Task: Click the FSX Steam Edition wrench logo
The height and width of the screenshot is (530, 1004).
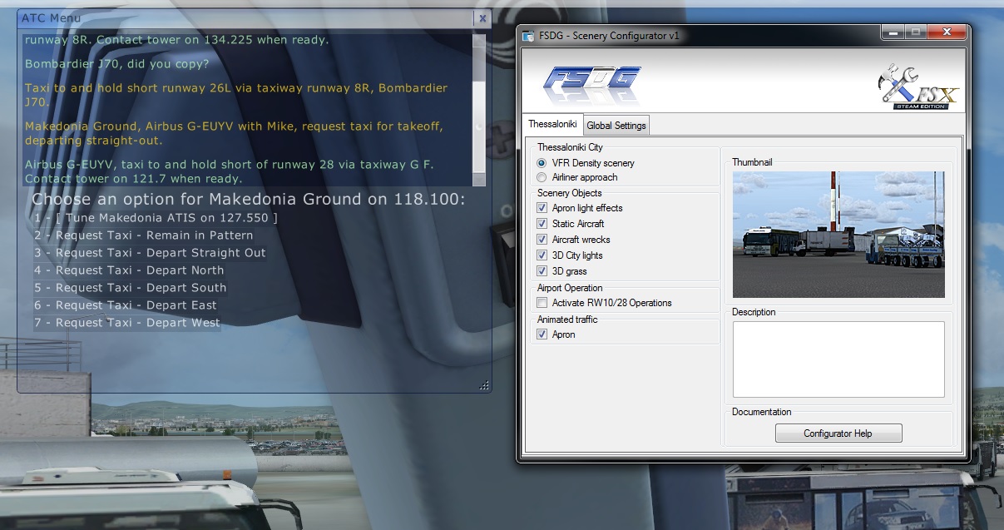Action: [917, 86]
